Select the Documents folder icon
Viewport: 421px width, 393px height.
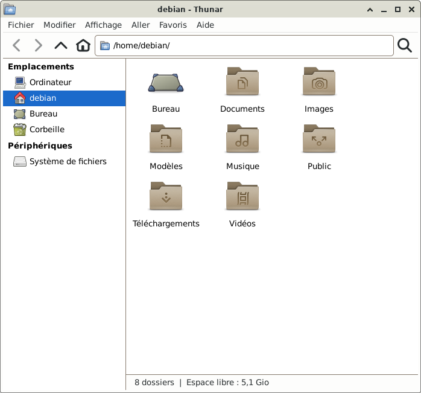[242, 81]
